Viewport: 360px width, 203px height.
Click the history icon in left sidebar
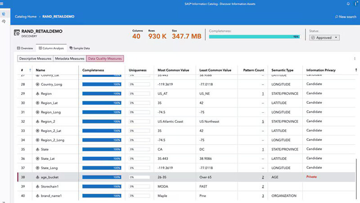click(4, 21)
